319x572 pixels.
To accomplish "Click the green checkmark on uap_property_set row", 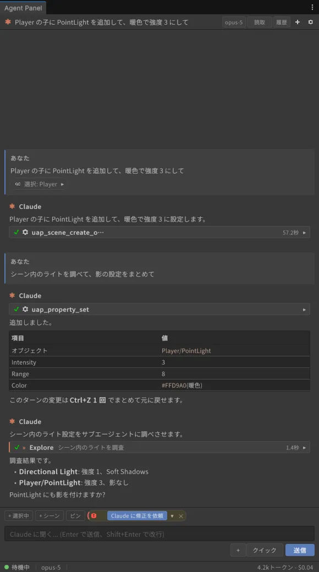I will (x=16, y=309).
